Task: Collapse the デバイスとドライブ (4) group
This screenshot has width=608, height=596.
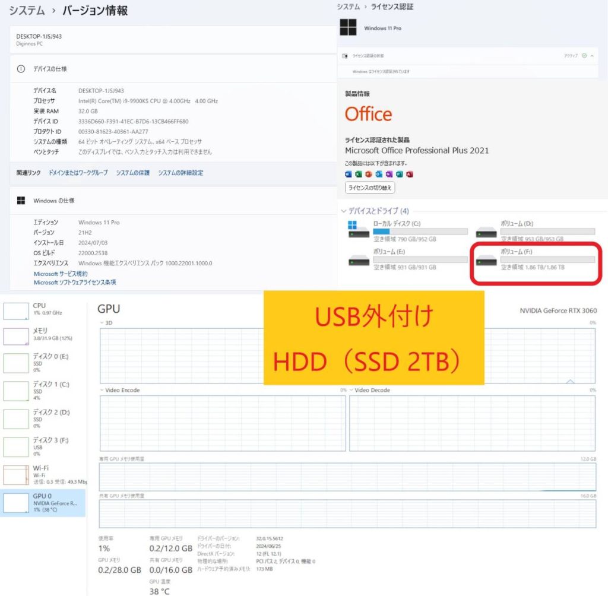Action: point(344,211)
